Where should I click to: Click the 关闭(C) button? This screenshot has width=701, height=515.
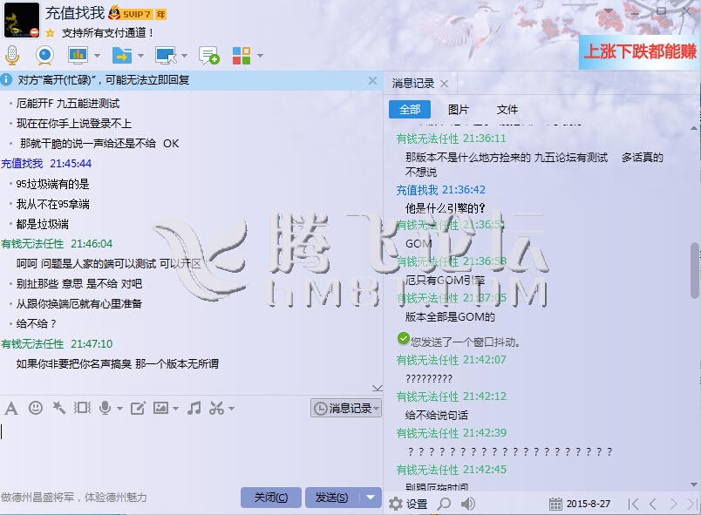click(271, 497)
